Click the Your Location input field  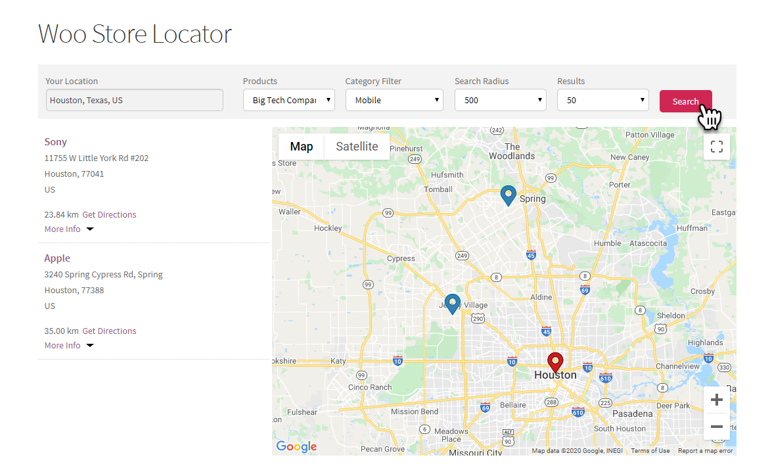[134, 99]
